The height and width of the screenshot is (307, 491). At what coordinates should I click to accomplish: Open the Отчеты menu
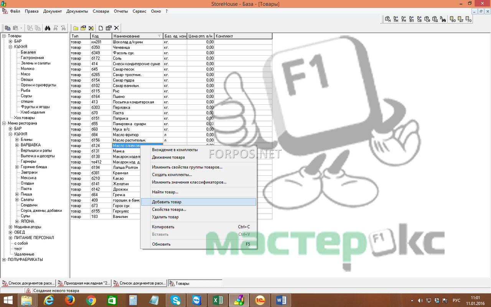point(120,11)
